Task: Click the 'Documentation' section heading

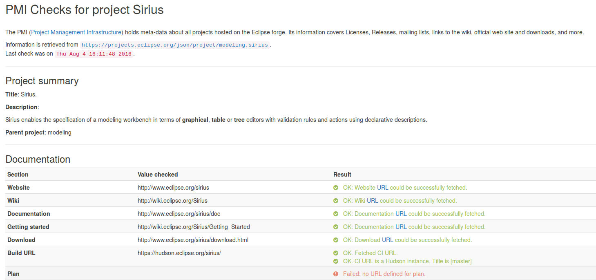Action: coord(38,159)
